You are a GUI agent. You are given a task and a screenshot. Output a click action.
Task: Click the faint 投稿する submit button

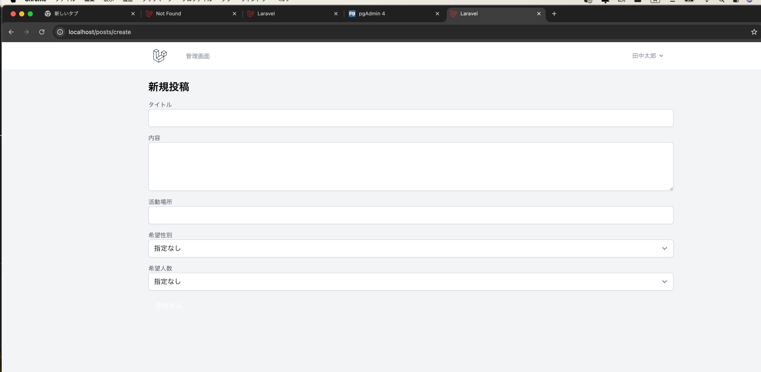pyautogui.click(x=169, y=306)
